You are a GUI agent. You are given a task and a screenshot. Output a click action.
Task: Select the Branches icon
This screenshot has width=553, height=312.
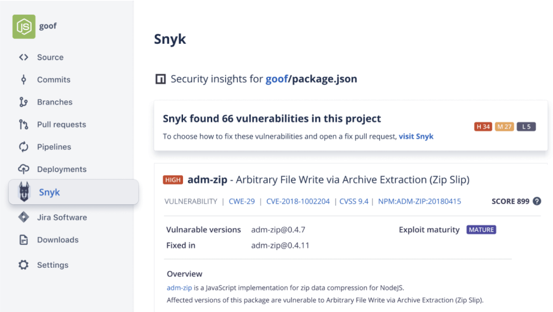(x=24, y=102)
